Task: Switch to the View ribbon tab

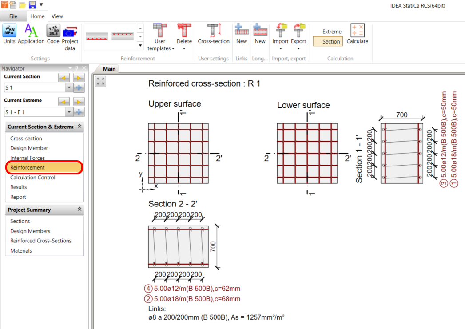Action: tap(57, 16)
